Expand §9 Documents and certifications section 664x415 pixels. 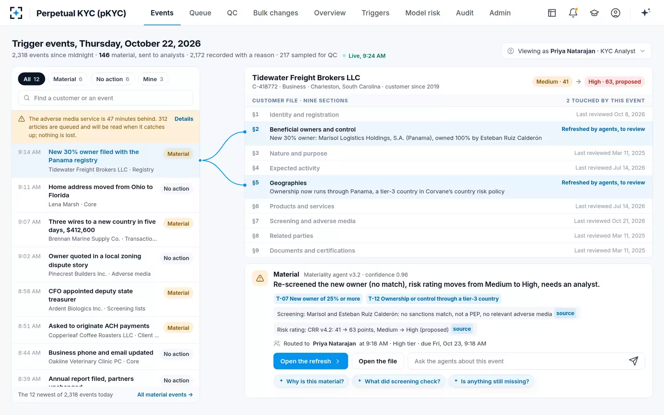click(449, 250)
